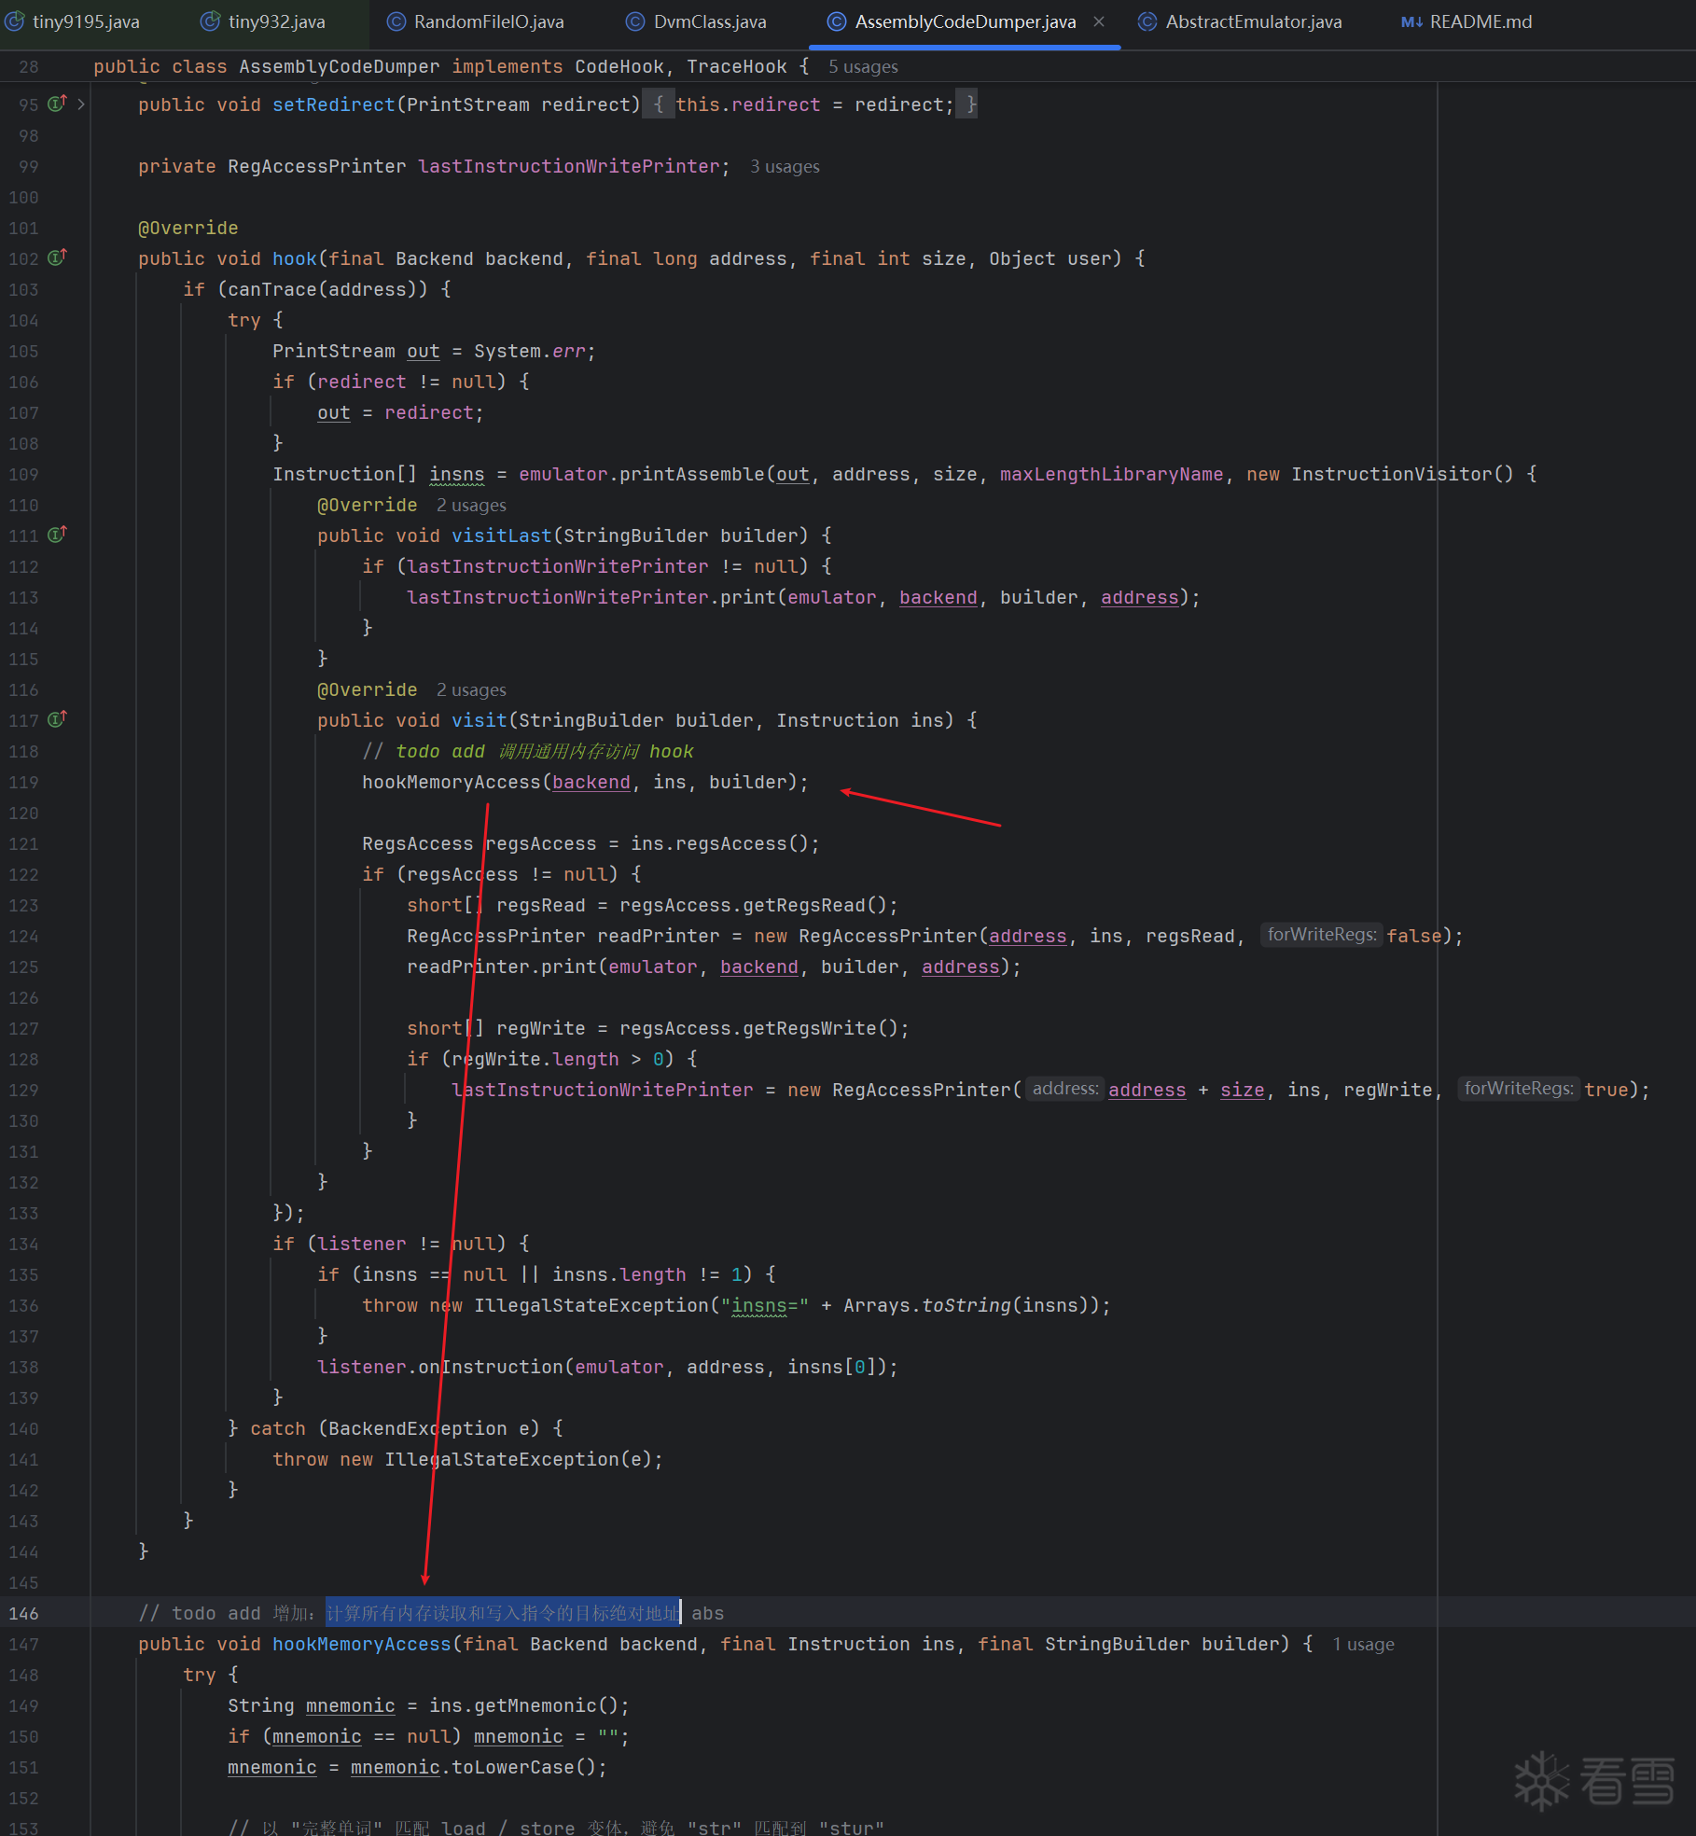This screenshot has width=1696, height=1836.
Task: Click the onInstruction call on line 138
Action: click(x=491, y=1367)
